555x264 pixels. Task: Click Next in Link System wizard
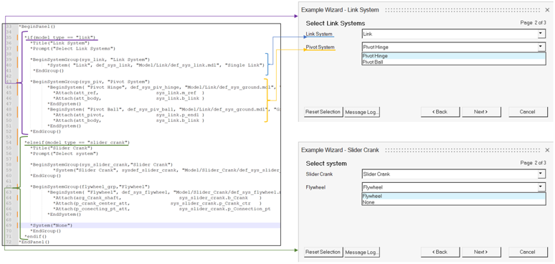(x=481, y=112)
